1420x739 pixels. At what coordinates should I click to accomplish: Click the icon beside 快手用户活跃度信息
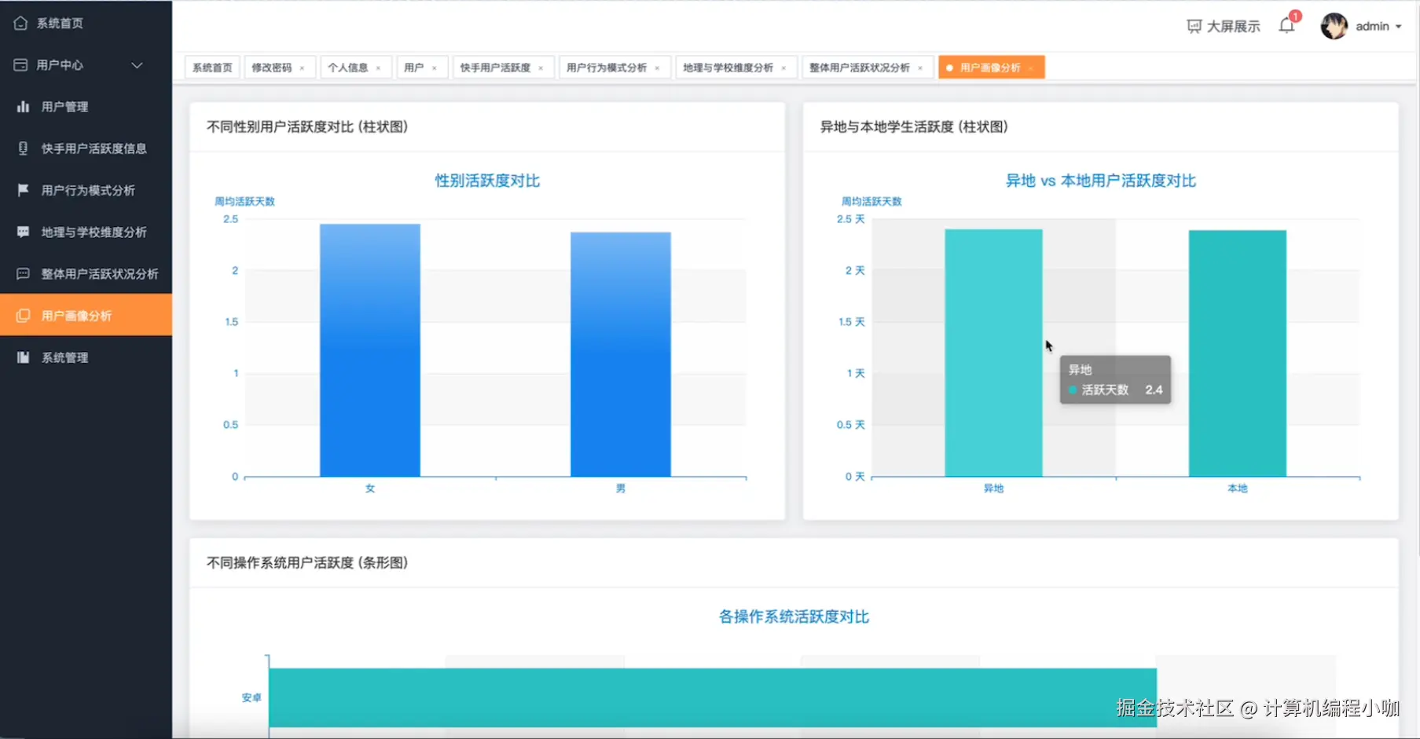click(x=24, y=148)
